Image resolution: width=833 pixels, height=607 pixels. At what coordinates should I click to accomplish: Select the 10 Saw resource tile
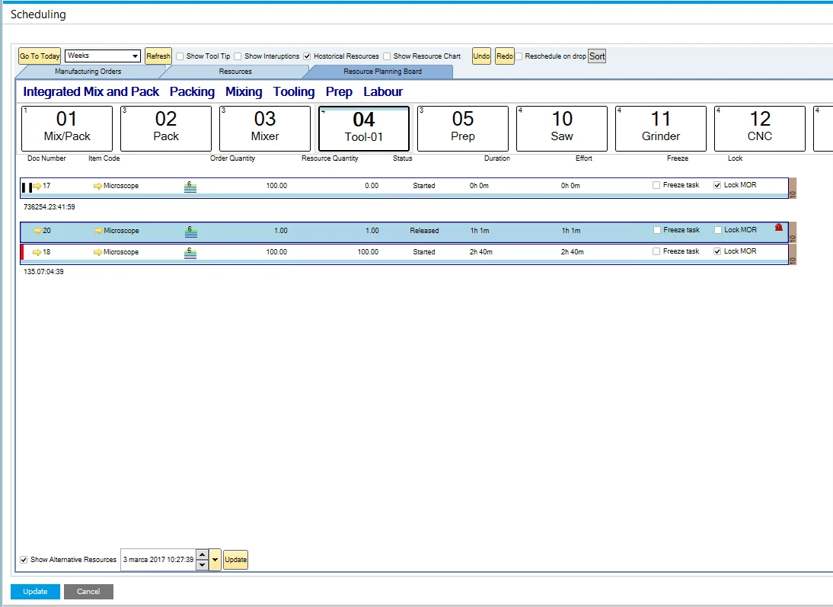562,129
